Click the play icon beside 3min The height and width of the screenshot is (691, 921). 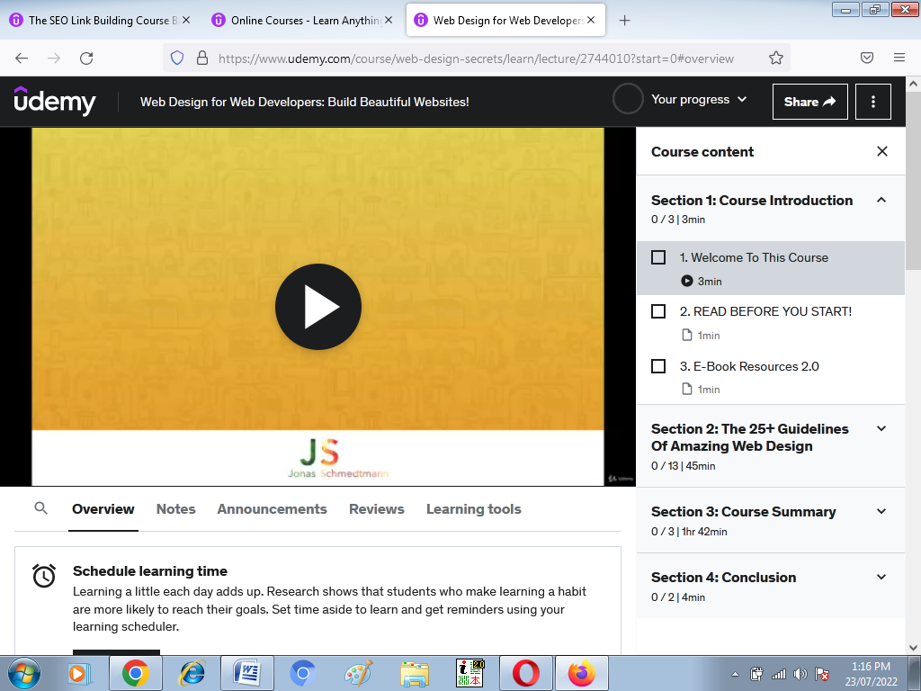coord(686,281)
